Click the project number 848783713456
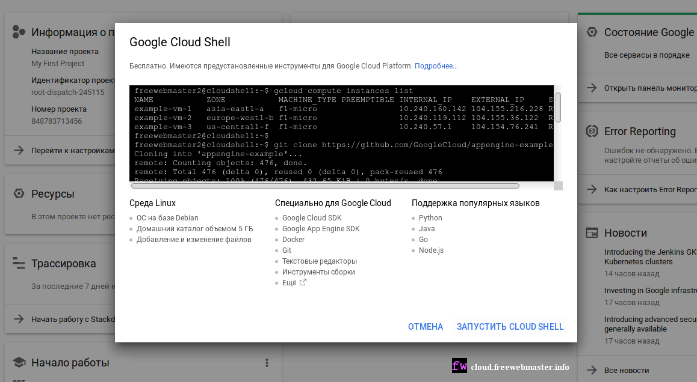 [57, 121]
